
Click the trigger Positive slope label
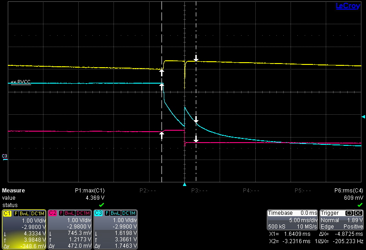353,226
